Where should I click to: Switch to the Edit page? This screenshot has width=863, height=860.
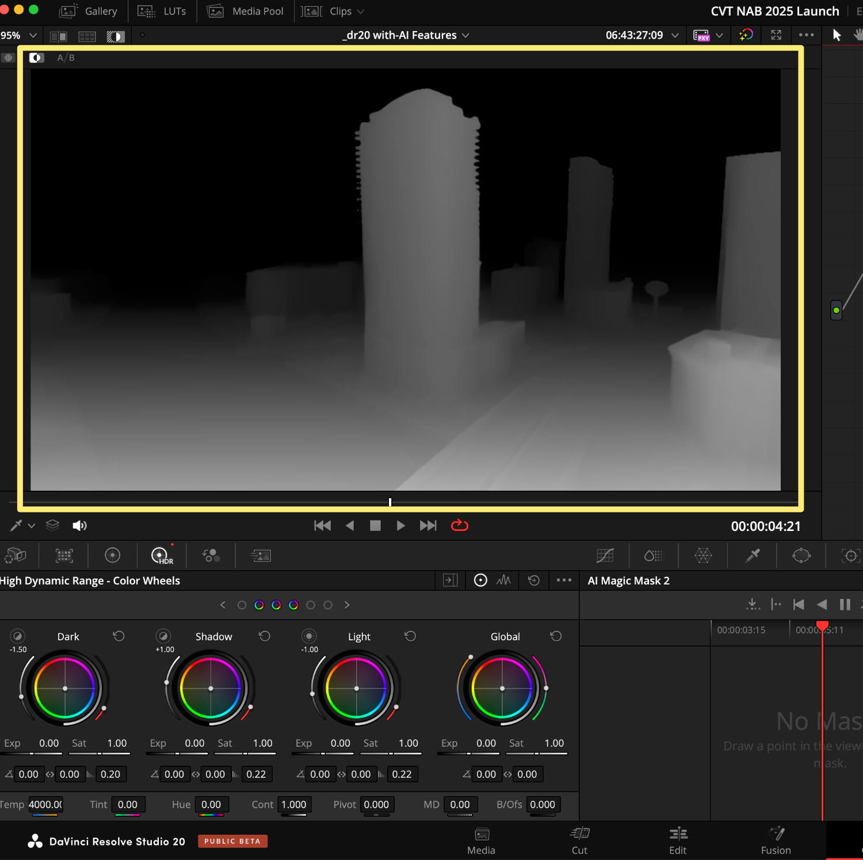678,840
